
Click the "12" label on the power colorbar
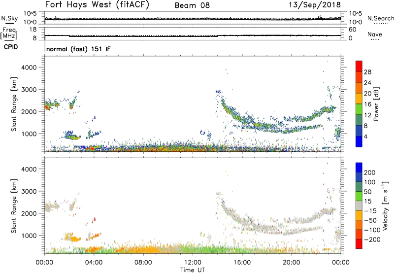point(367,115)
